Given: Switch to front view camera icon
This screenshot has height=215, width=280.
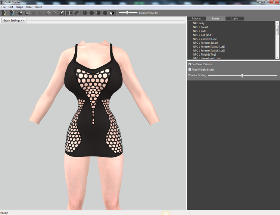Looking at the screenshot, I should pos(91,13).
